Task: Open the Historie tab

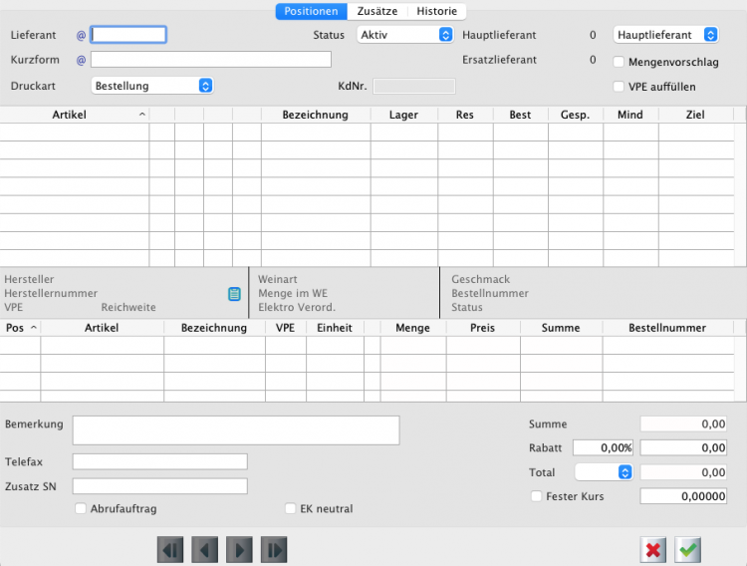Action: 437,12
